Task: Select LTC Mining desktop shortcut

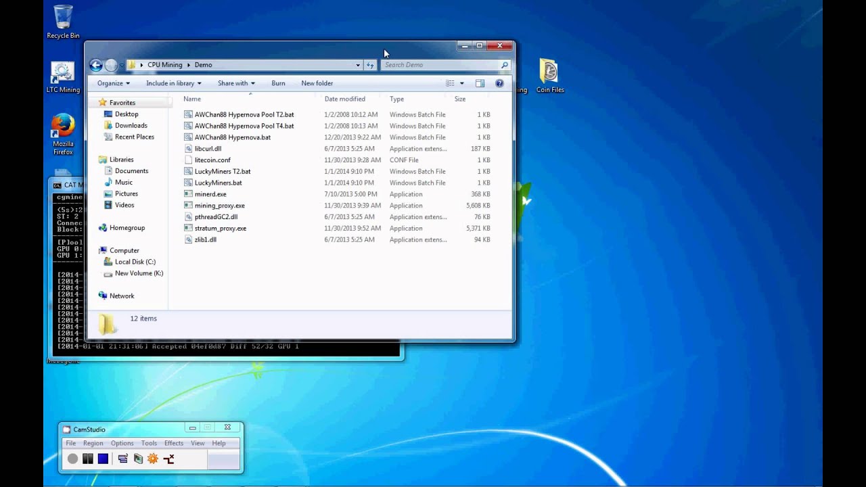Action: click(x=63, y=77)
